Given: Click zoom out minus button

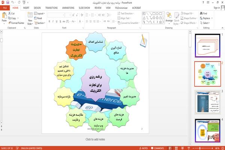Looking at the screenshot, I should point(193,148).
